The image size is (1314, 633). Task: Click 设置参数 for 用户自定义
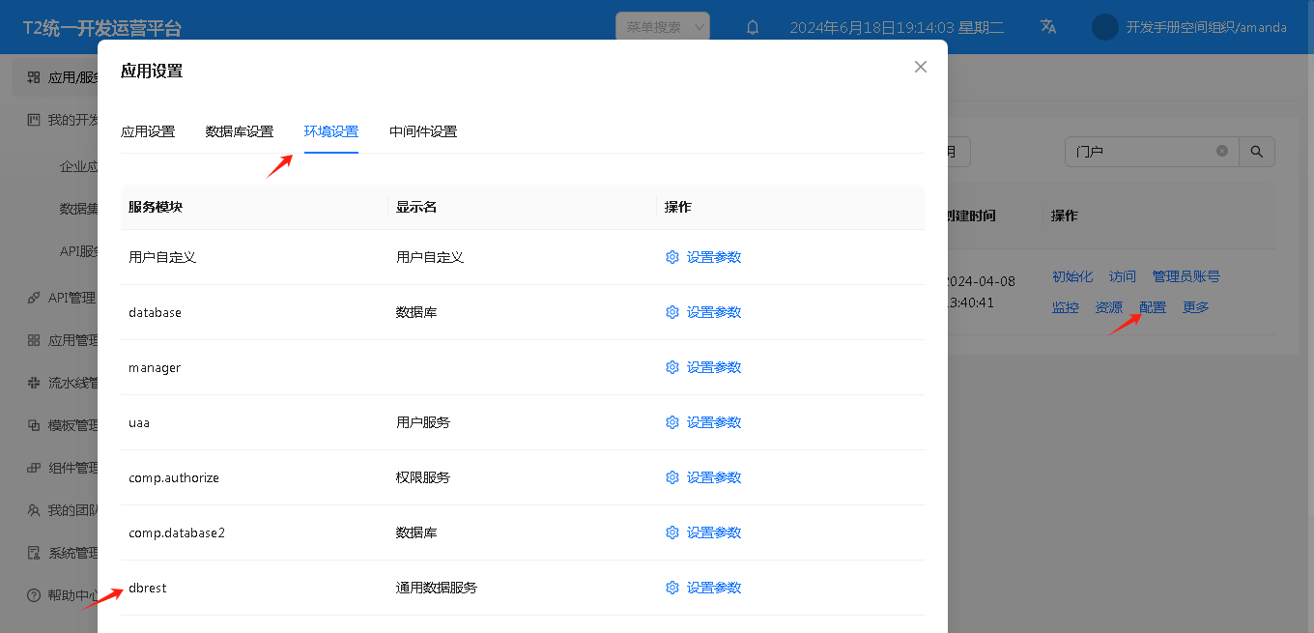(714, 257)
